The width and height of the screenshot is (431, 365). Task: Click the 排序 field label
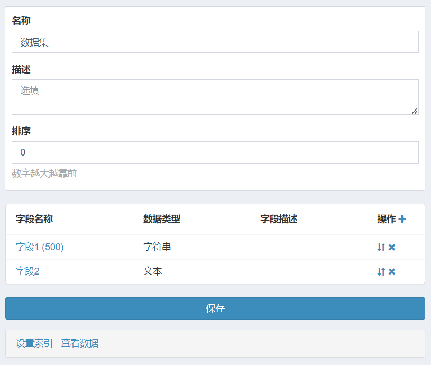coord(21,131)
